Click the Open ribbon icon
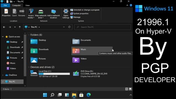This screenshot has width=176, height=99. coord(15,13)
